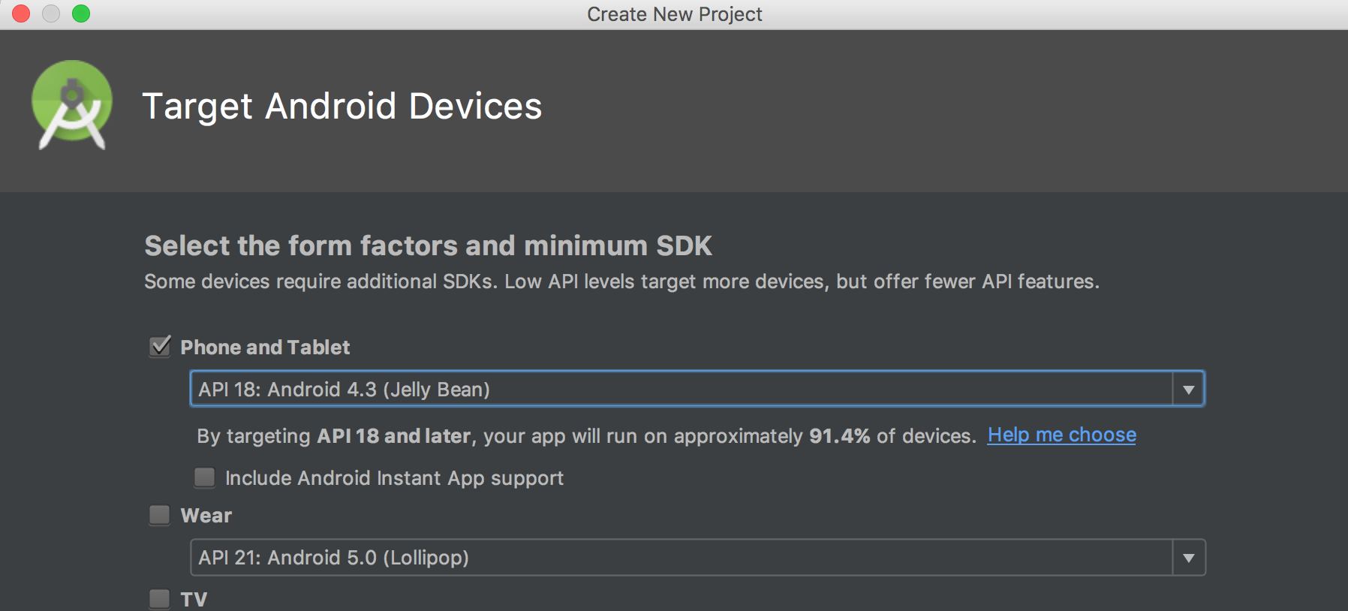Maximize the window with the green button
The height and width of the screenshot is (611, 1348).
pyautogui.click(x=81, y=14)
